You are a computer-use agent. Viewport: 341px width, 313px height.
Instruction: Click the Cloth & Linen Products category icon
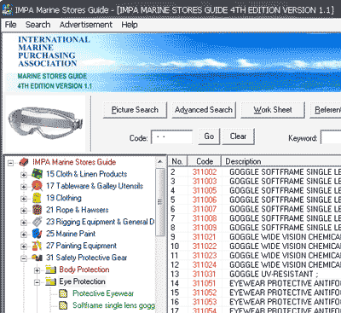(x=37, y=174)
